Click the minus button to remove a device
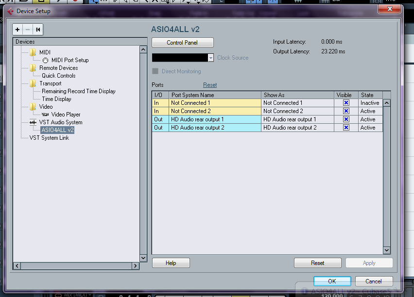 28,30
